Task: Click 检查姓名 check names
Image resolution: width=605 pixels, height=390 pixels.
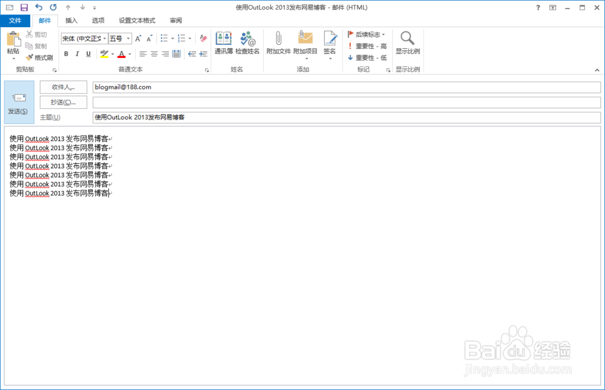Action: tap(247, 43)
